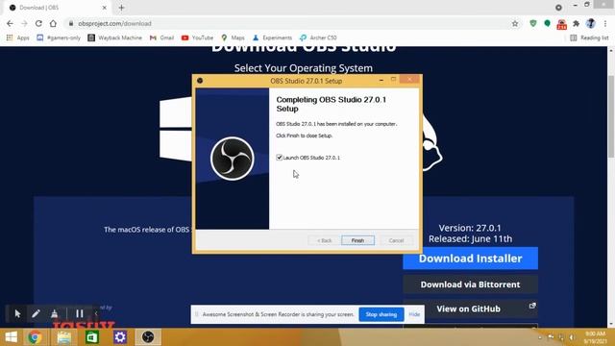
Task: Reload the OBS download page
Action: point(38,23)
